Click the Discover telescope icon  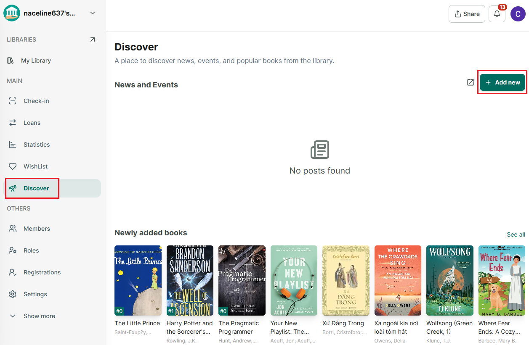click(x=13, y=188)
